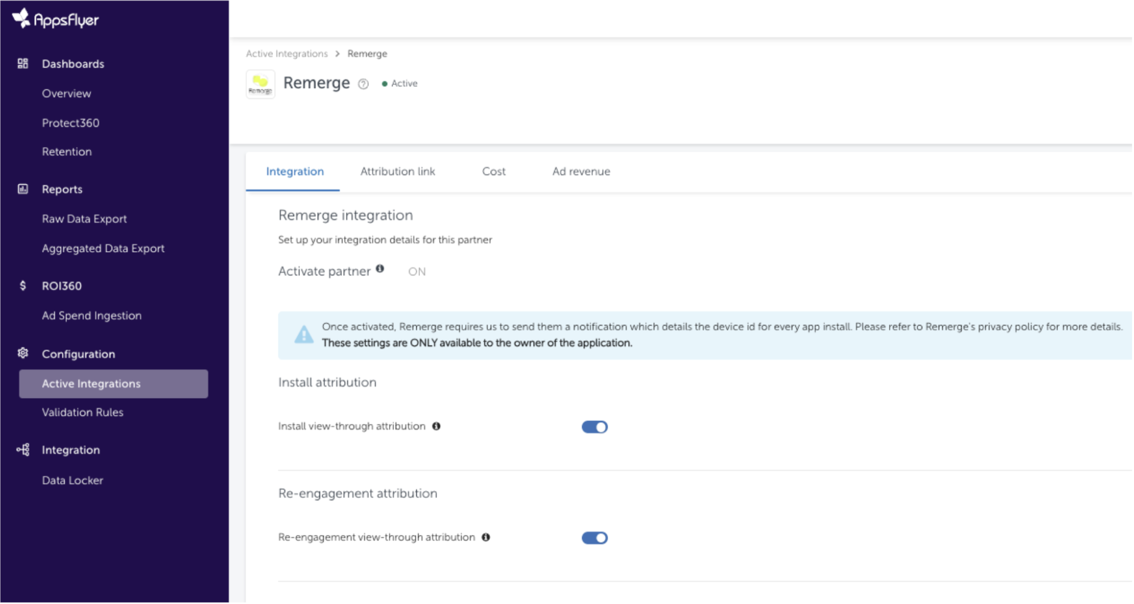Click the Install attribution section heading
Viewport: 1134px width, 604px height.
(x=327, y=382)
